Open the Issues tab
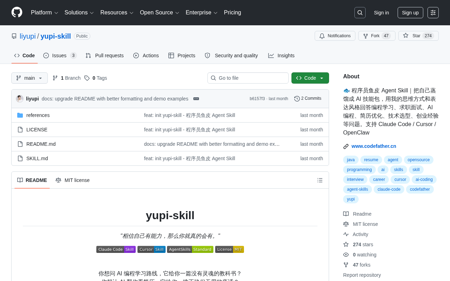The height and width of the screenshot is (281, 450). pos(60,55)
